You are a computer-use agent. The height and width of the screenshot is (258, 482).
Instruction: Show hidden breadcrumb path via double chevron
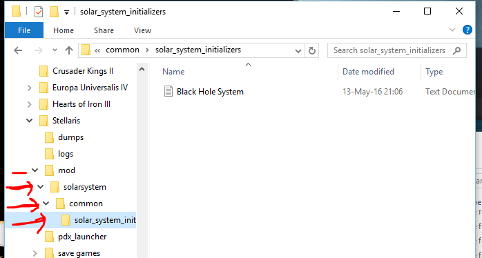pyautogui.click(x=97, y=50)
